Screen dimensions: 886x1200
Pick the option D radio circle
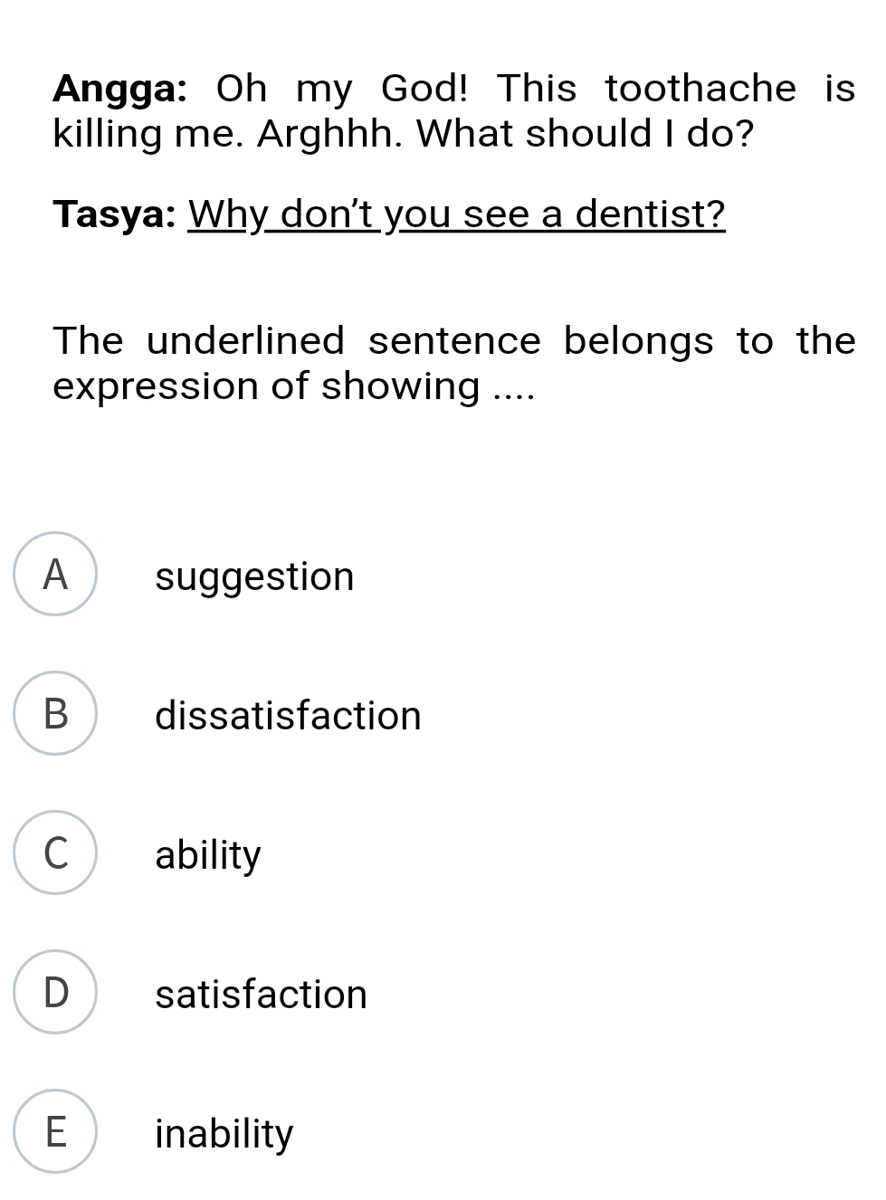[55, 993]
